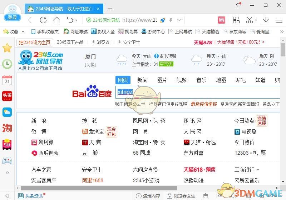Go to homepage via house icon

coord(56,20)
